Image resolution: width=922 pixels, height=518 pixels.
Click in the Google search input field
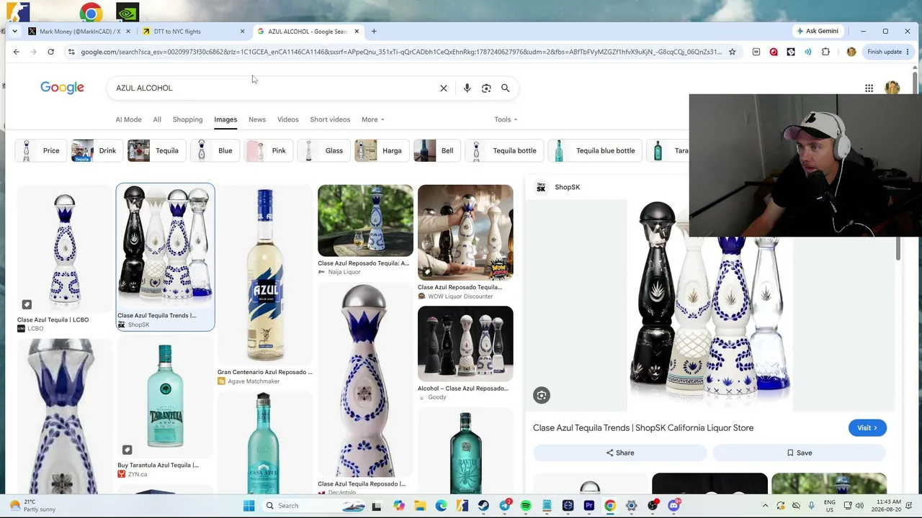(x=274, y=88)
